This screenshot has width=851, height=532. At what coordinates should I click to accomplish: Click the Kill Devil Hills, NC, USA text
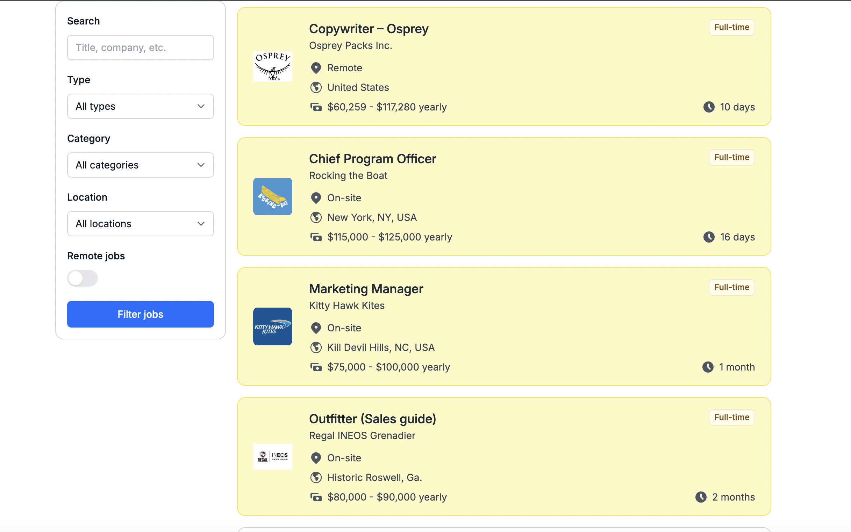click(381, 347)
